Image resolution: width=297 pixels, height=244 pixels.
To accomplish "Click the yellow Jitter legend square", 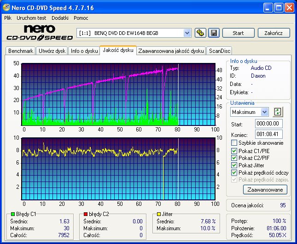I will 159,214.
